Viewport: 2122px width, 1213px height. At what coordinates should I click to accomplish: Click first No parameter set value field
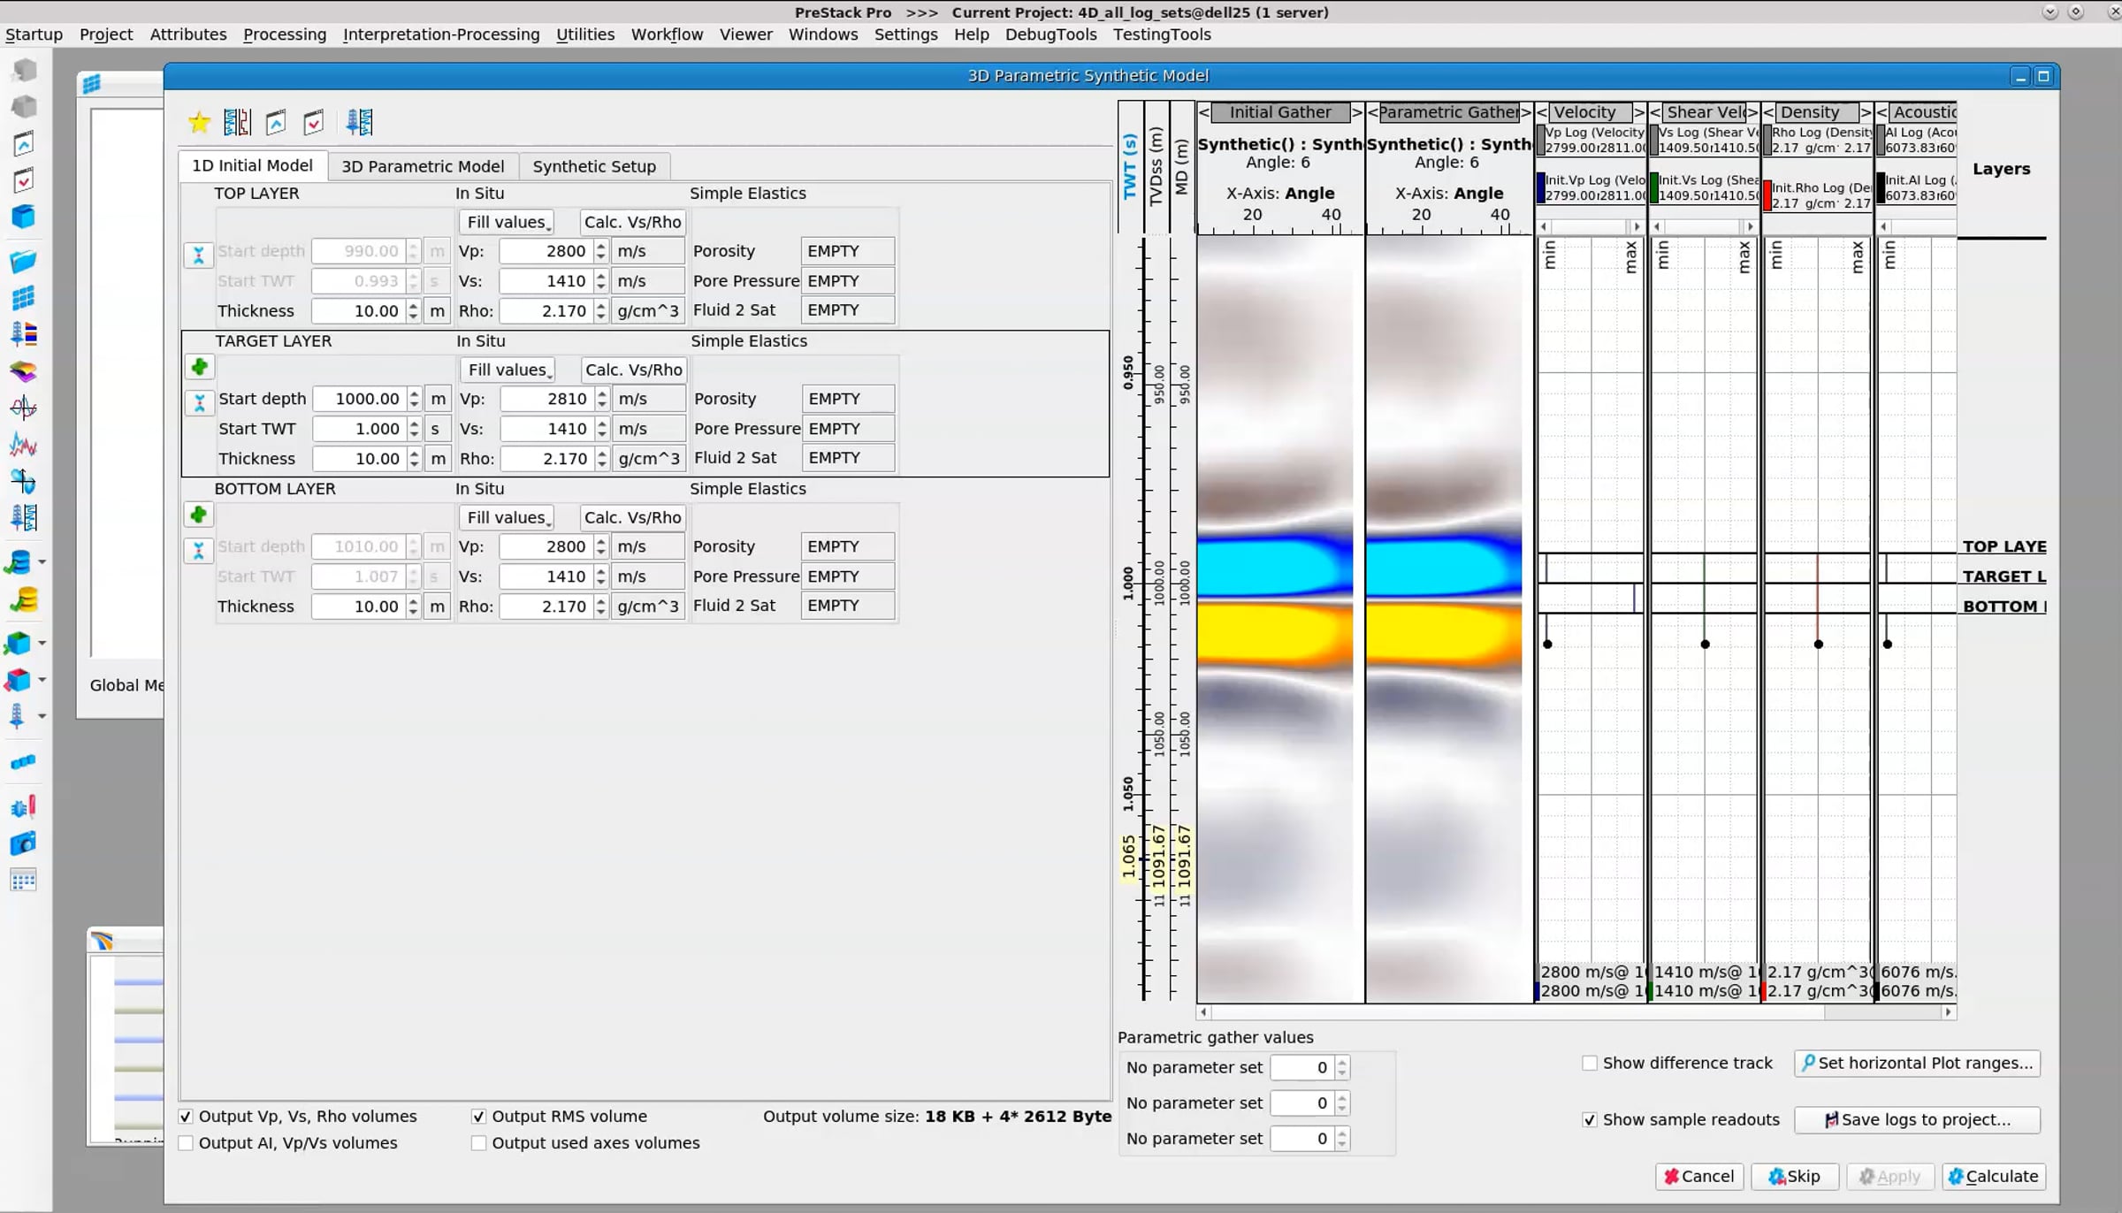1302,1067
